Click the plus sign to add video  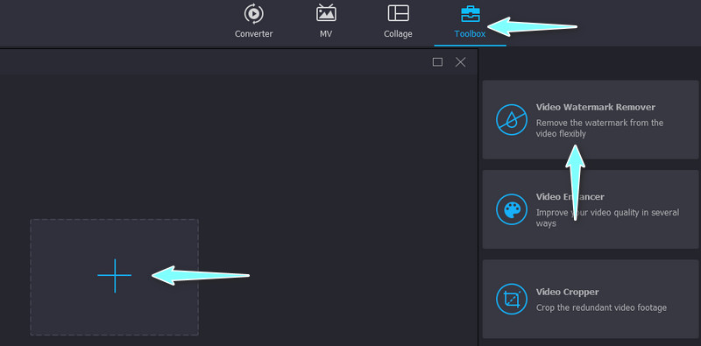point(115,276)
